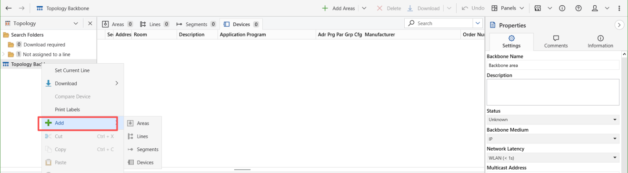628x173 pixels.
Task: Click the Topology panel icon
Action: point(8,23)
